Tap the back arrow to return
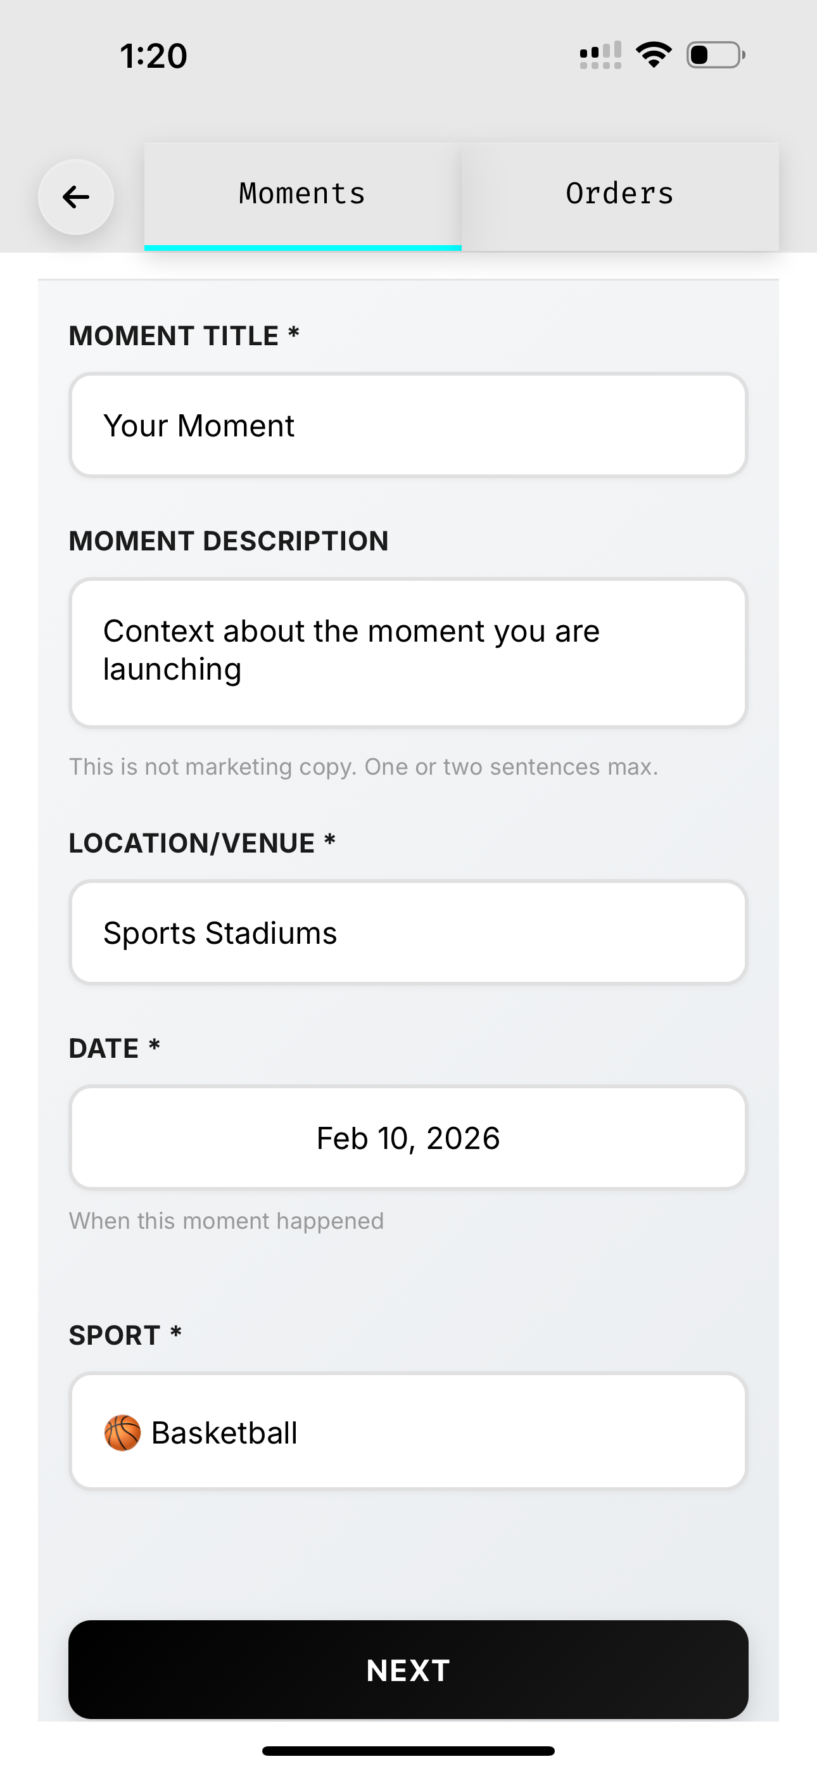Image resolution: width=817 pixels, height=1771 pixels. tap(75, 198)
